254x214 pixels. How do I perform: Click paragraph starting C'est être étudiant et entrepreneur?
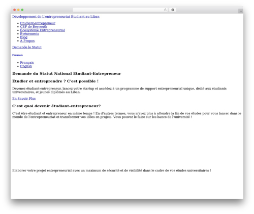[126, 115]
